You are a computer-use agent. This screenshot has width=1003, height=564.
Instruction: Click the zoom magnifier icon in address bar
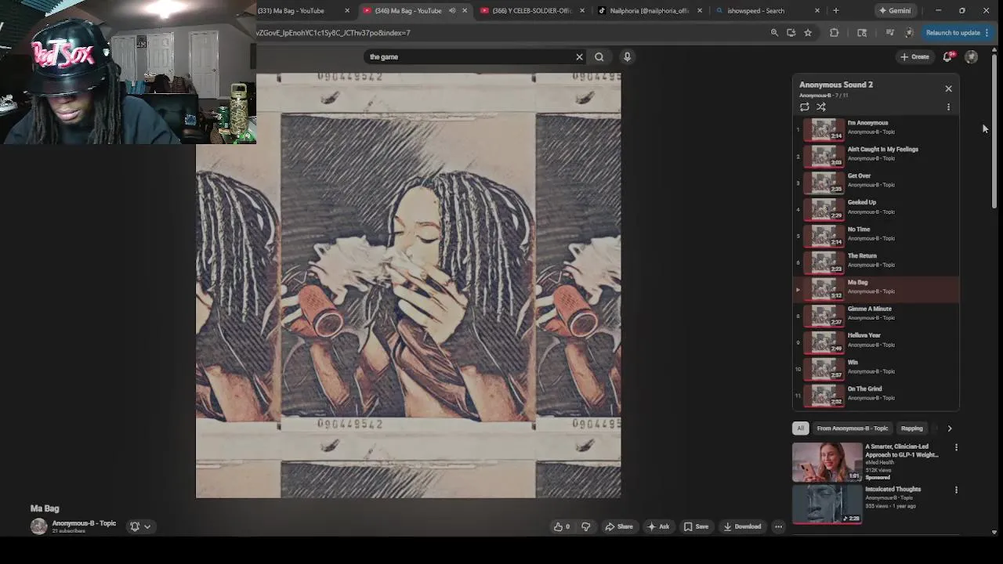[x=774, y=33]
